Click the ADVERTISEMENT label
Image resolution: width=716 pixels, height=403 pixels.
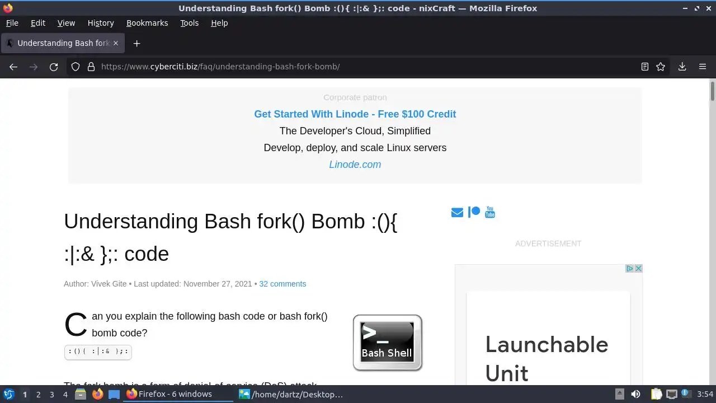tap(548, 243)
